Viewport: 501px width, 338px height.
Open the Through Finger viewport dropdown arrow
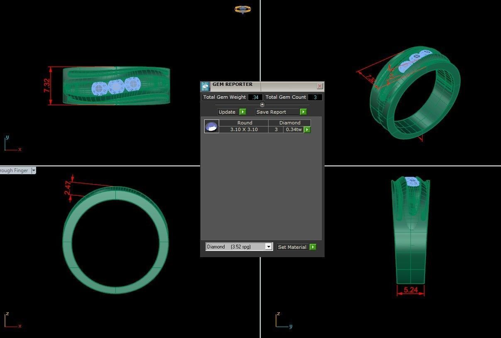(34, 170)
